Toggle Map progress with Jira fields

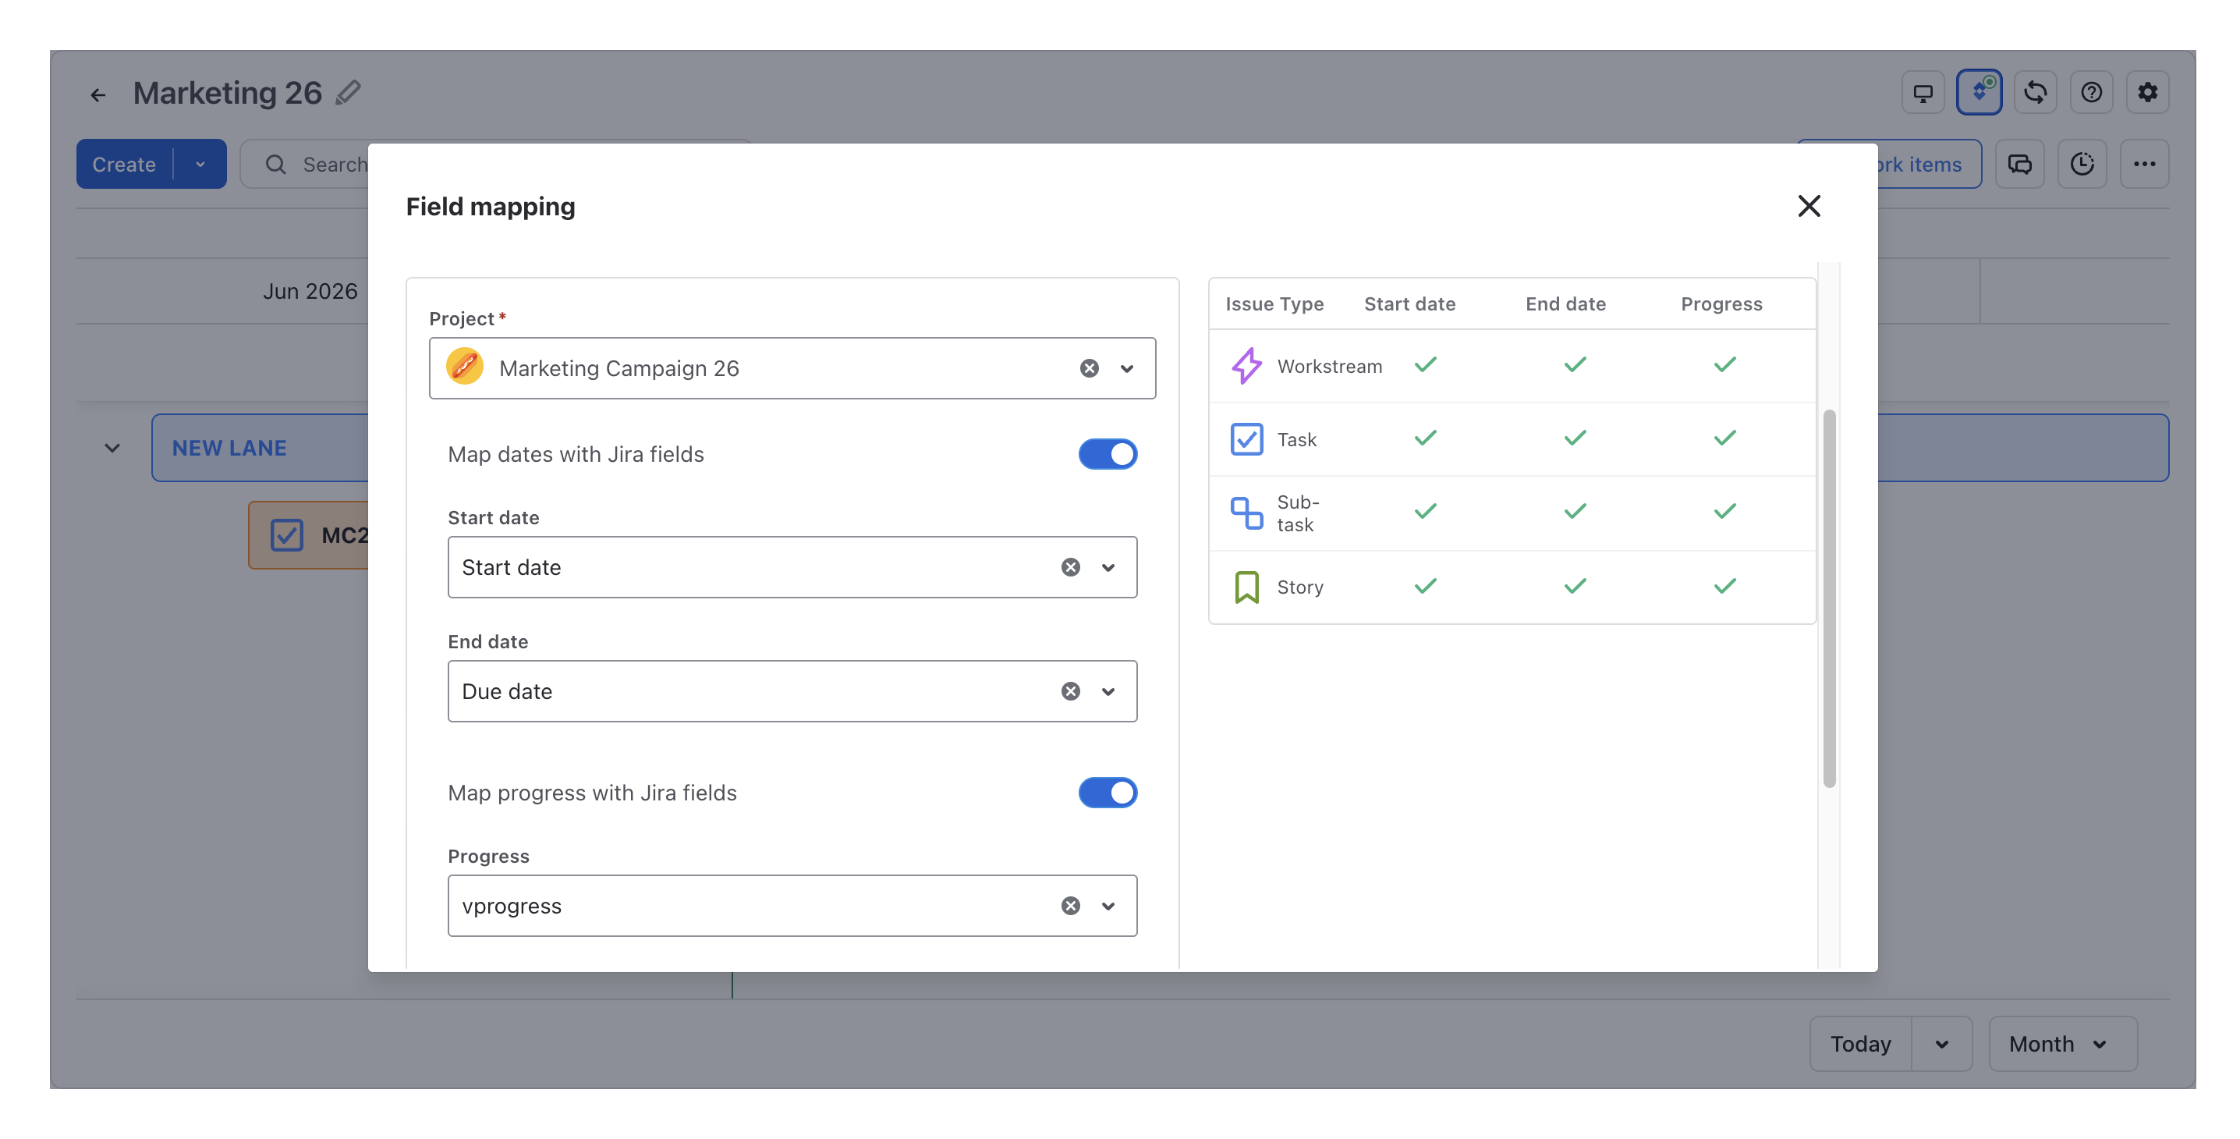pyautogui.click(x=1107, y=793)
